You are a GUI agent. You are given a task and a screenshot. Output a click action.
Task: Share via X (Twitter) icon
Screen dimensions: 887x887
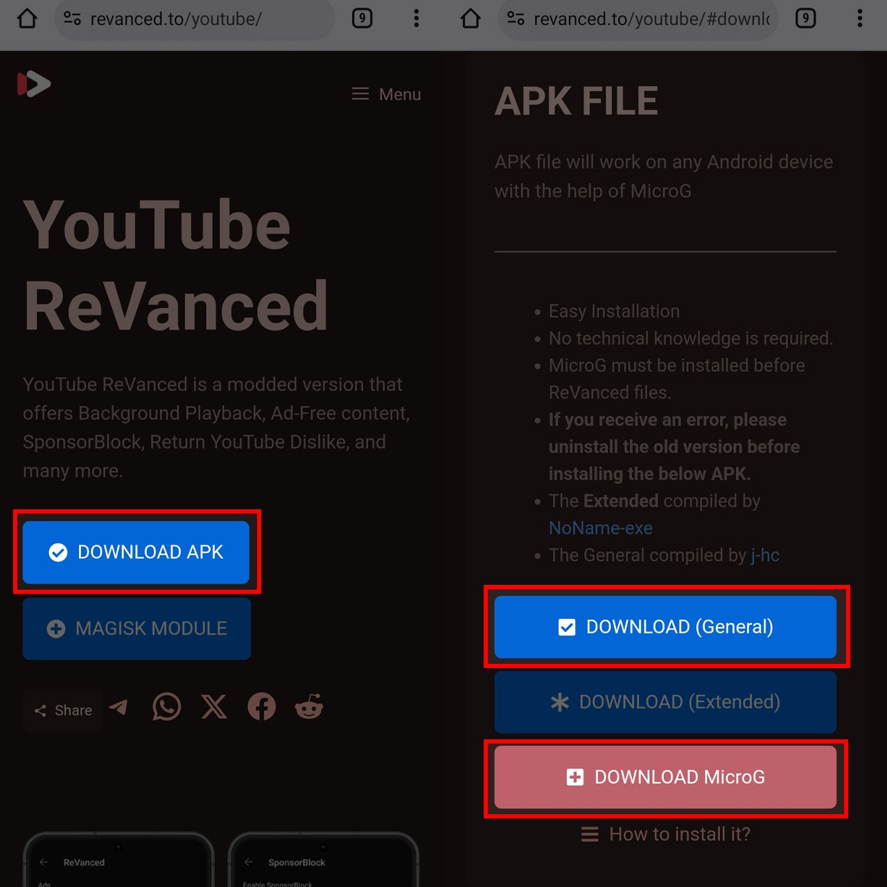214,707
